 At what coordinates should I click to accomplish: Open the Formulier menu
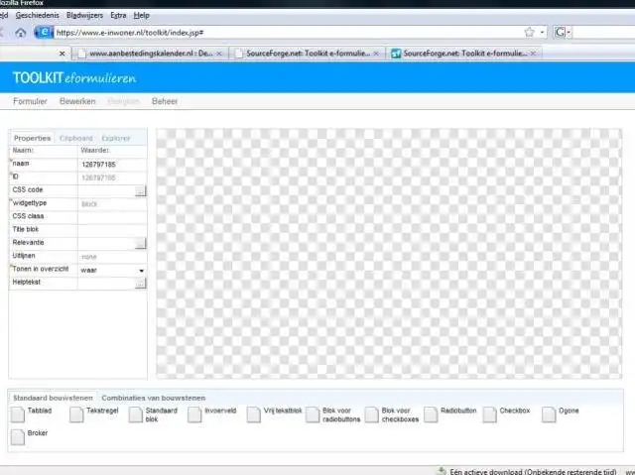point(30,101)
